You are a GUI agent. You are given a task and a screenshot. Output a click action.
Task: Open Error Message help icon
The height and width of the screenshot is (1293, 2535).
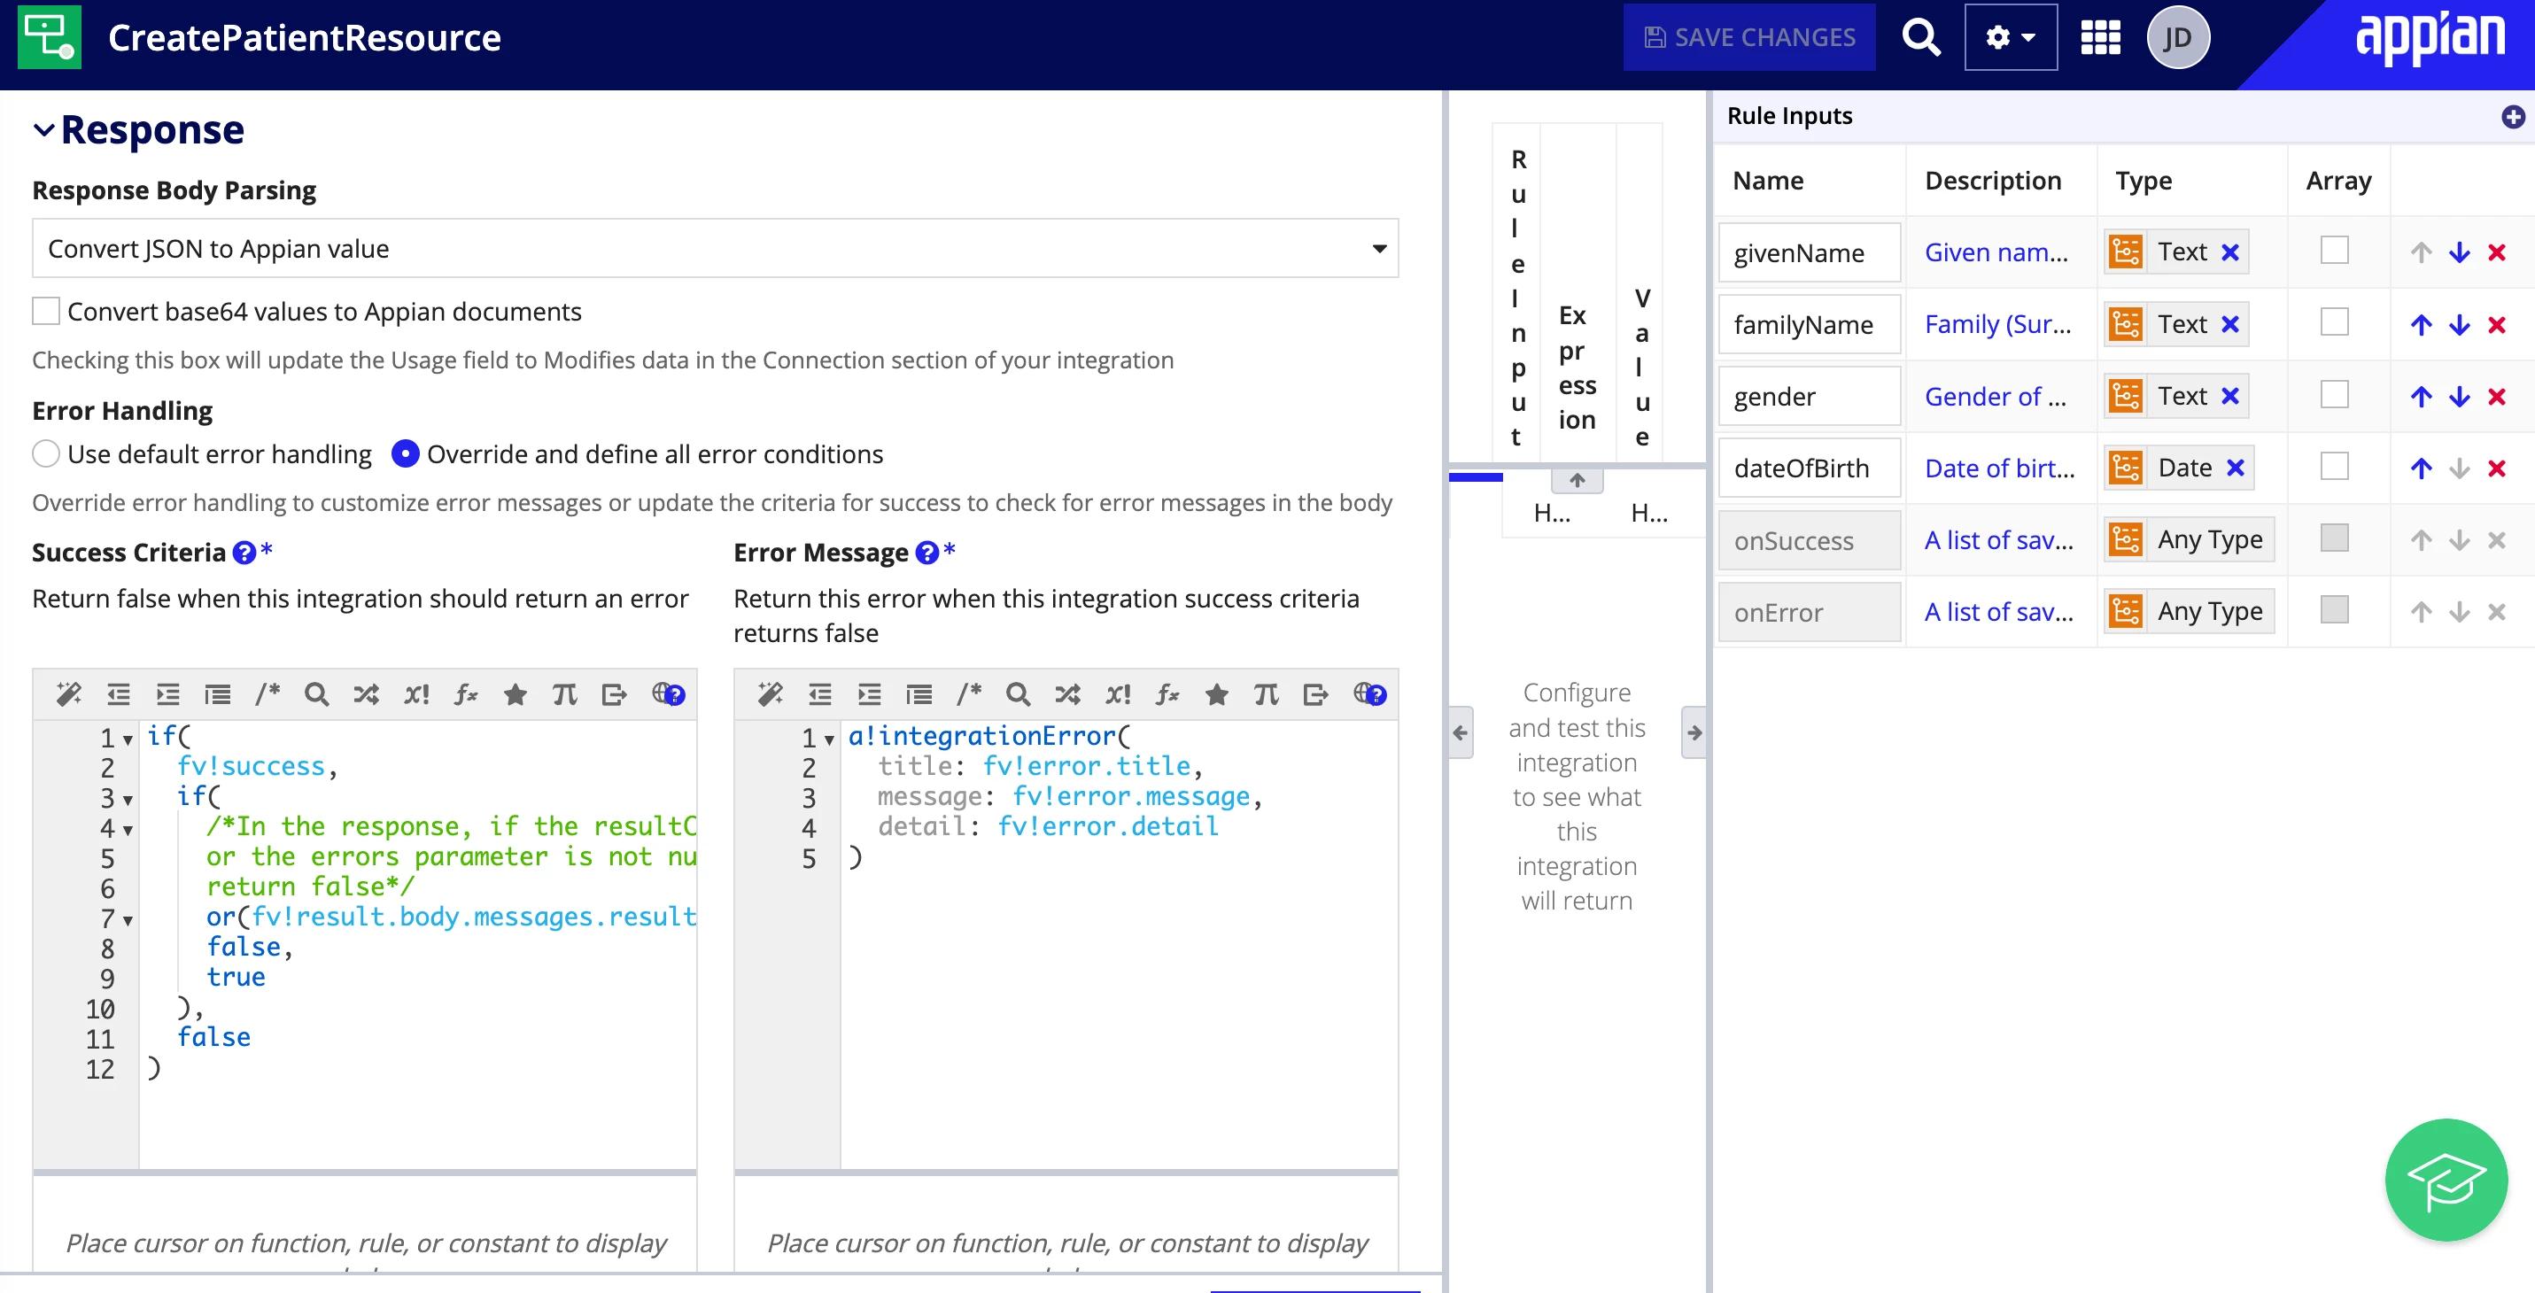(926, 553)
